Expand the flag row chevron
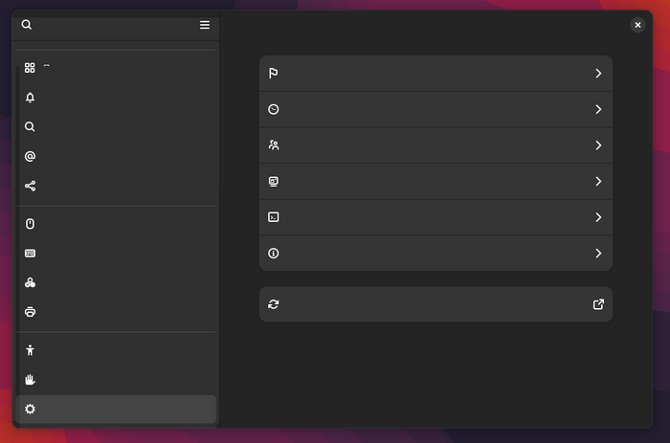The image size is (670, 443). pyautogui.click(x=598, y=74)
